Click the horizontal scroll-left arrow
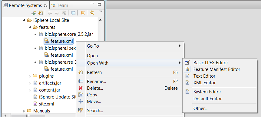The width and height of the screenshot is (261, 117). [5, 115]
